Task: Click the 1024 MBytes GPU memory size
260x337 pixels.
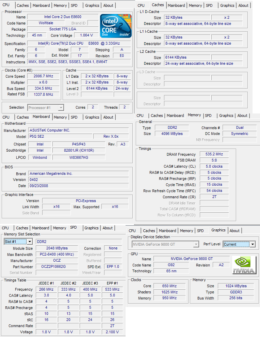Action: click(x=236, y=286)
